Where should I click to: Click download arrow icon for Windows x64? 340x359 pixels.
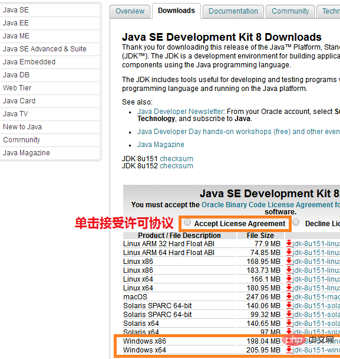[x=289, y=350]
